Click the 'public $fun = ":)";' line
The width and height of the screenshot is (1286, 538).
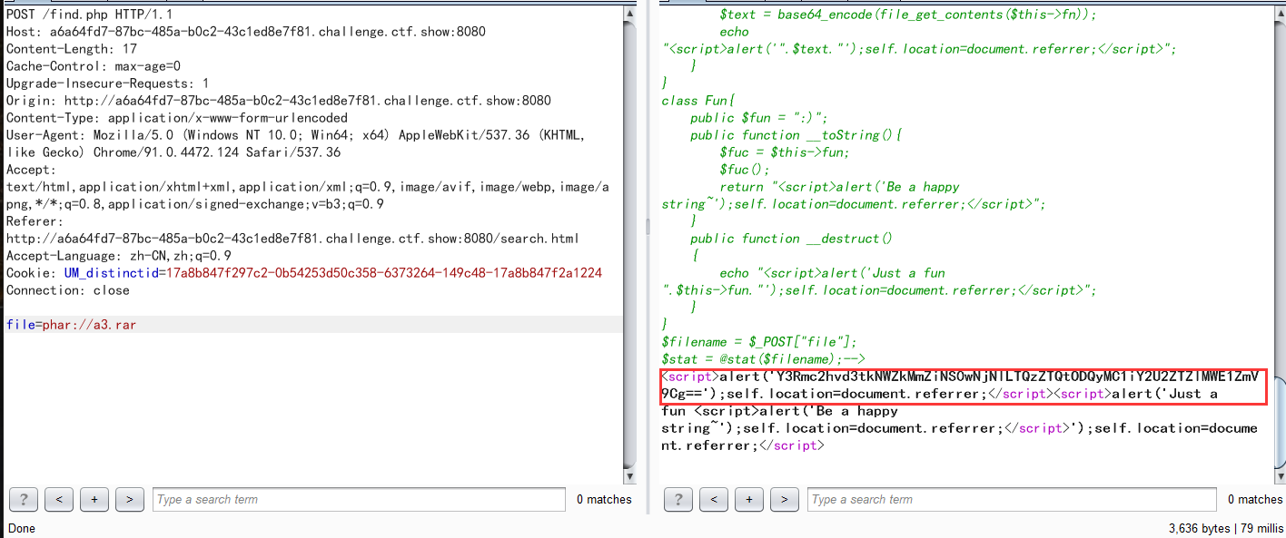tap(758, 118)
